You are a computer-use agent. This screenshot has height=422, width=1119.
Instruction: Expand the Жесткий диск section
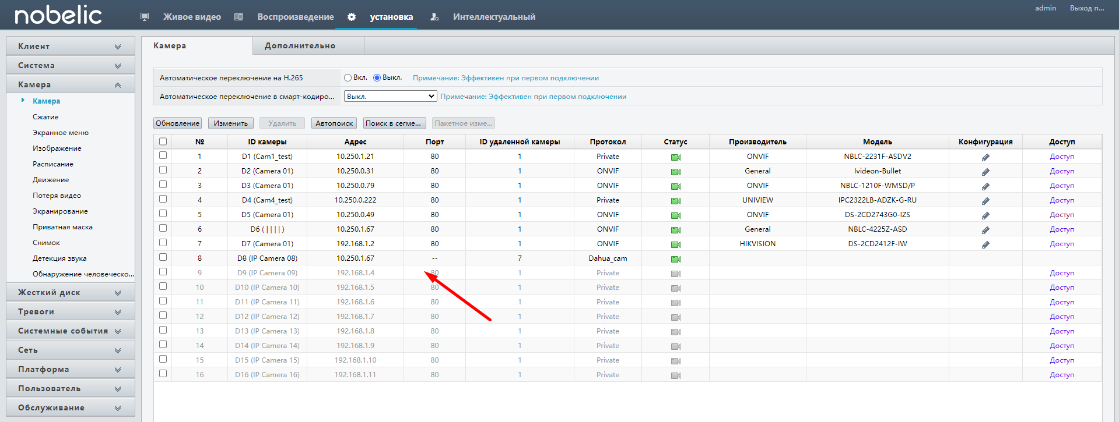point(71,292)
